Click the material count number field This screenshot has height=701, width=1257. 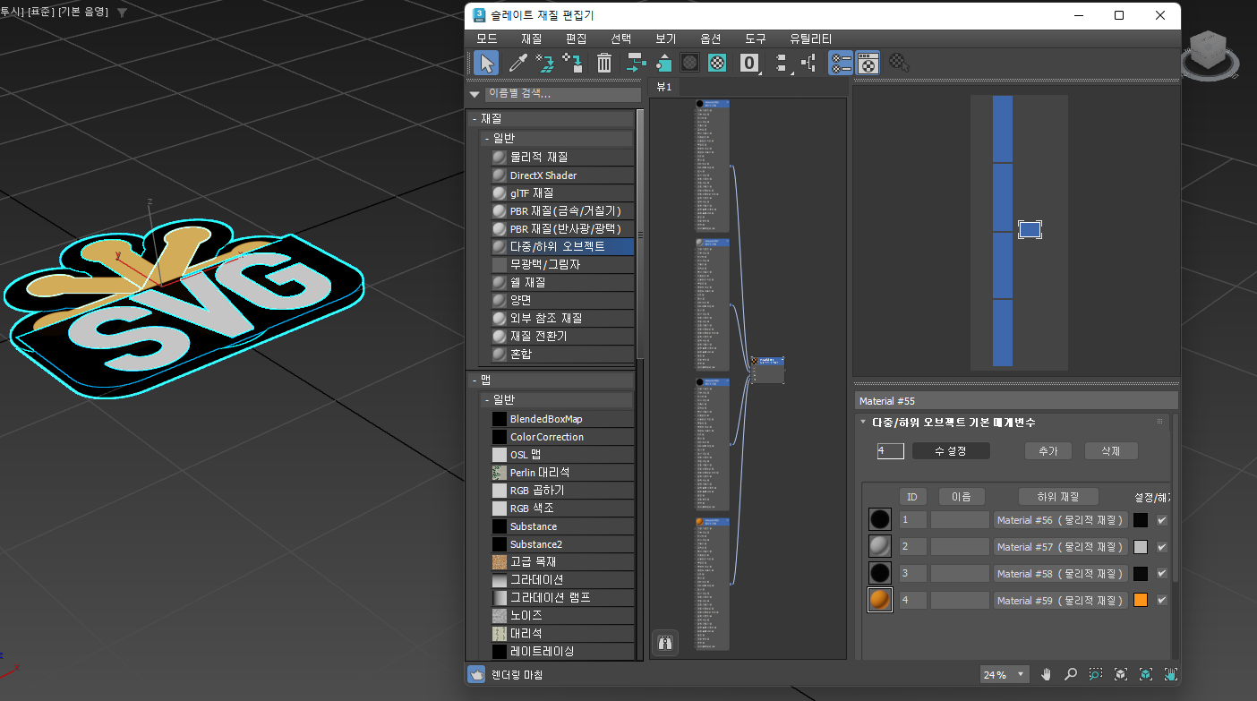pos(891,451)
